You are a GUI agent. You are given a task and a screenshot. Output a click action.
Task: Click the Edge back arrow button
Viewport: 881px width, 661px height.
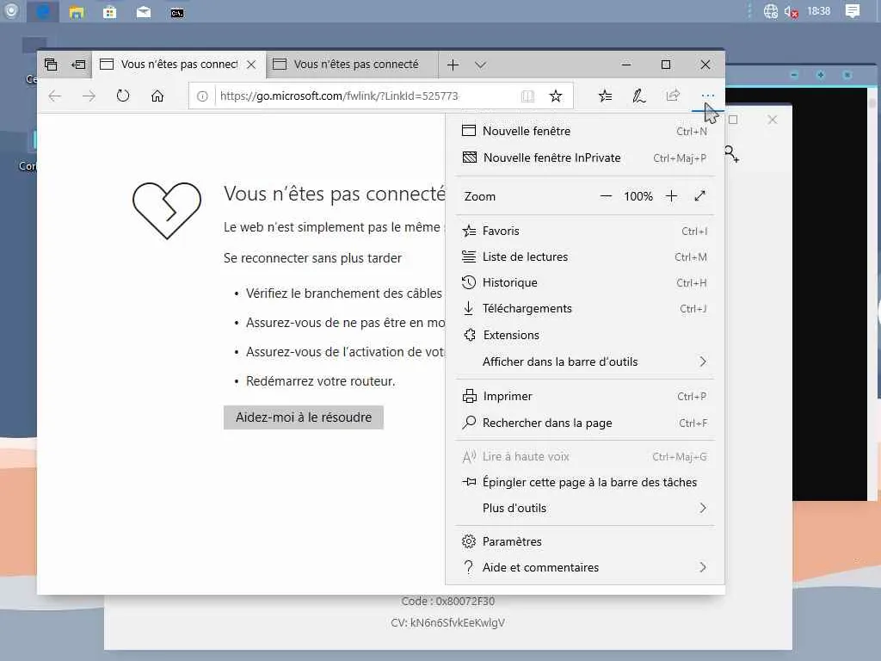[54, 96]
